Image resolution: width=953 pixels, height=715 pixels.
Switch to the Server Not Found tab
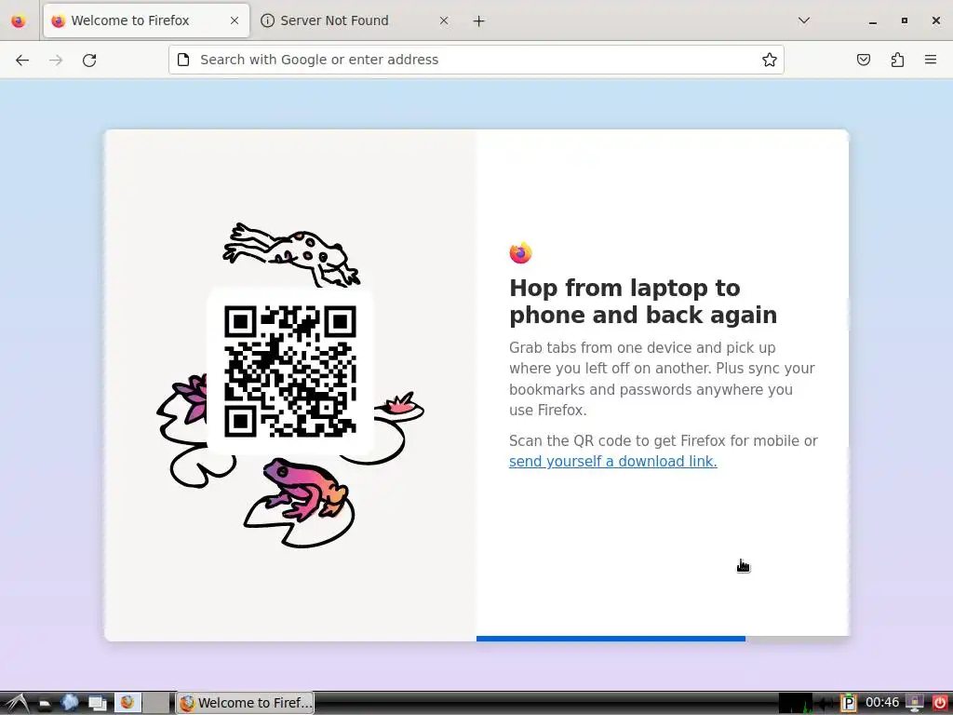coord(354,20)
